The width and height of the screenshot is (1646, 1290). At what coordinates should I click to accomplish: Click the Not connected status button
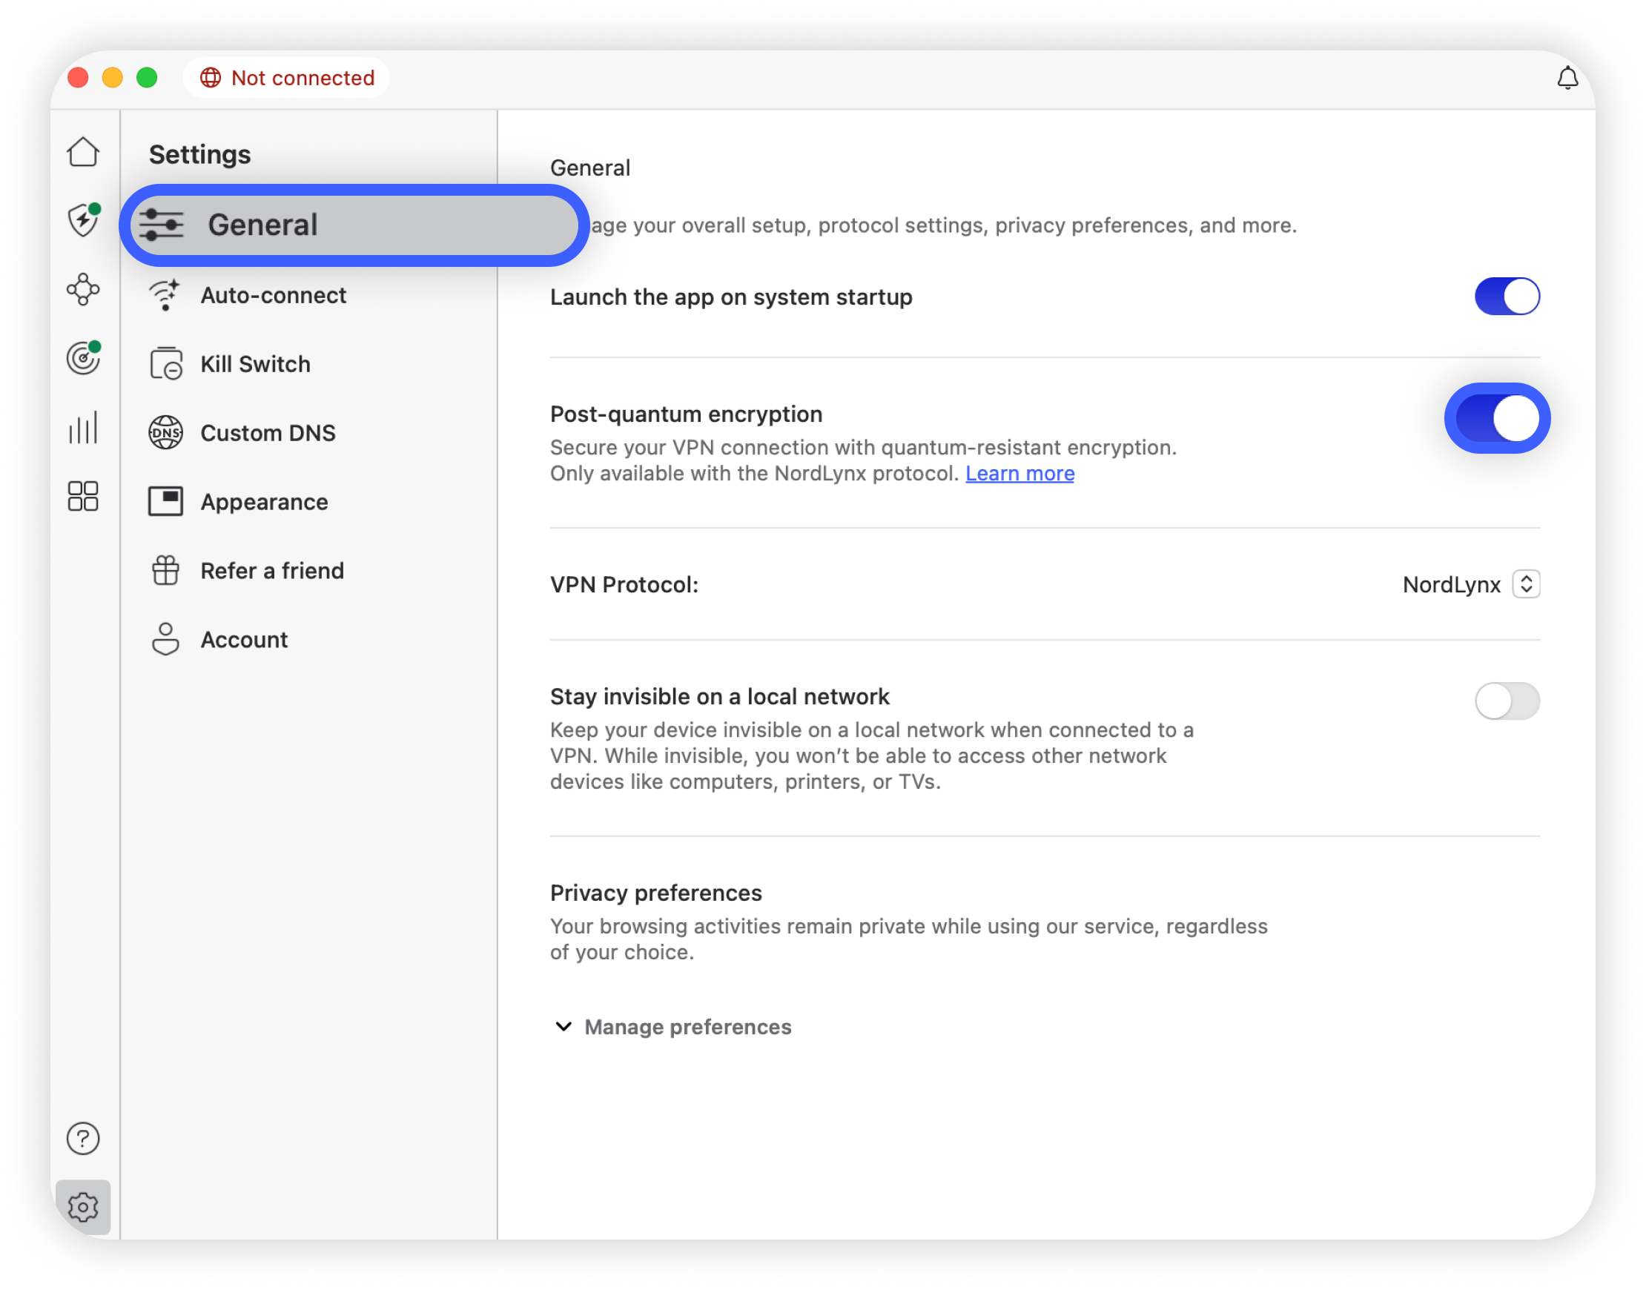pyautogui.click(x=287, y=78)
